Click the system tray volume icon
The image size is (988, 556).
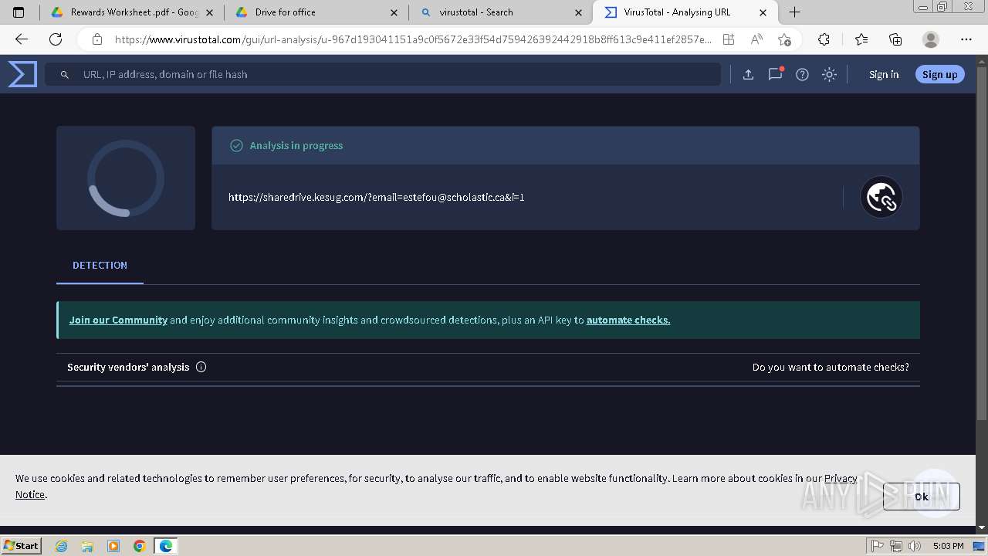pos(915,546)
